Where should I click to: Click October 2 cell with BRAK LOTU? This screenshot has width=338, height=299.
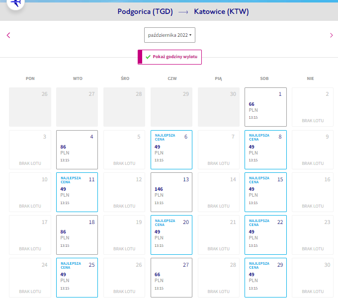point(313,107)
